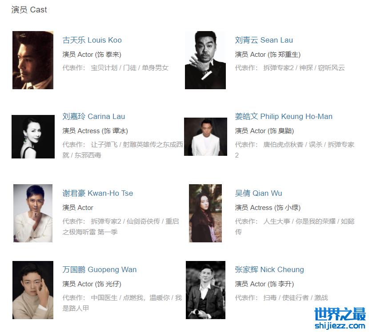Image resolution: width=369 pixels, height=332 pixels.
Task: Open Qian Wu's portrait thumbnail
Action: (x=205, y=213)
